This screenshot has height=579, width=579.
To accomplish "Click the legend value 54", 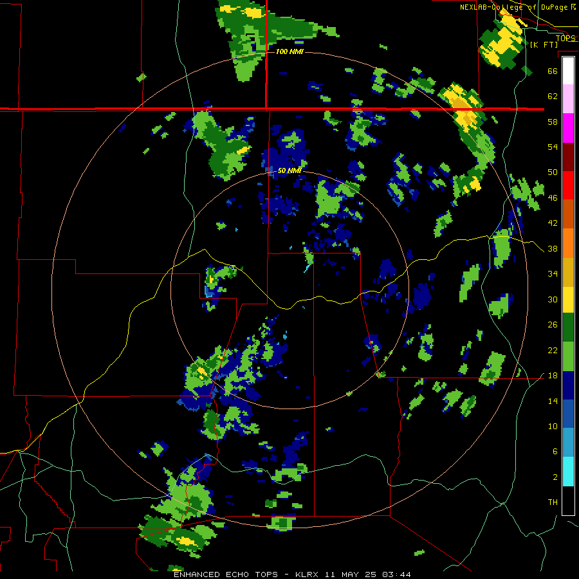I will [x=553, y=147].
